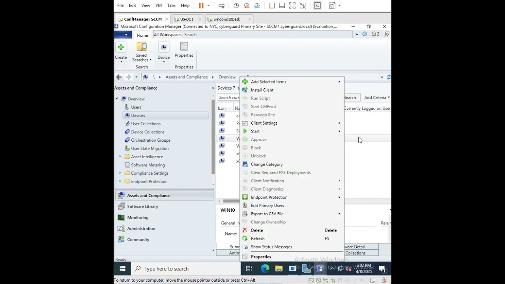This screenshot has width=505, height=284.
Task: Take a VM snapshot with the clock icon
Action: click(x=236, y=6)
